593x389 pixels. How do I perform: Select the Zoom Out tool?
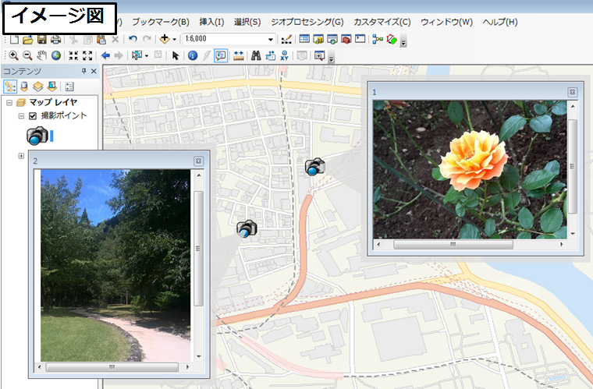click(27, 56)
